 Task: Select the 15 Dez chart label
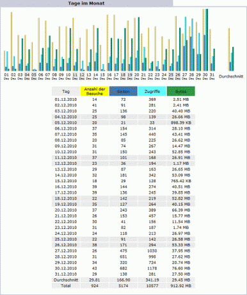102,76
